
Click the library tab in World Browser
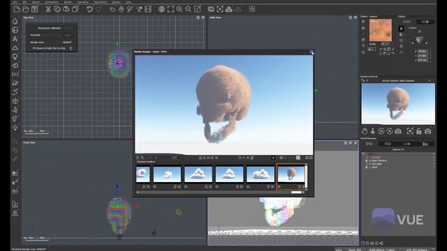pos(425,144)
